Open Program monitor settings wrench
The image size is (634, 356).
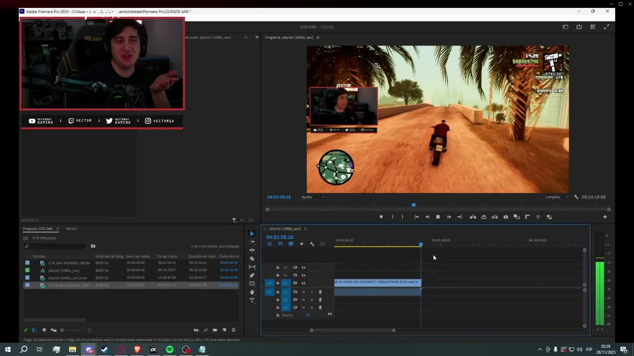point(576,197)
